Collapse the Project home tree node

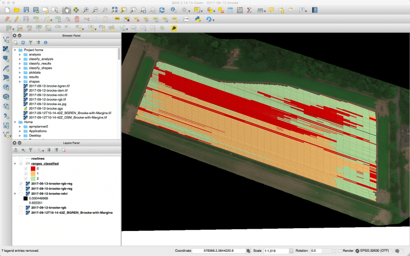15,50
